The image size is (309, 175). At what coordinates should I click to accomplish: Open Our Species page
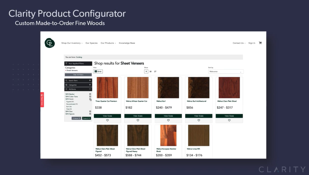point(92,43)
